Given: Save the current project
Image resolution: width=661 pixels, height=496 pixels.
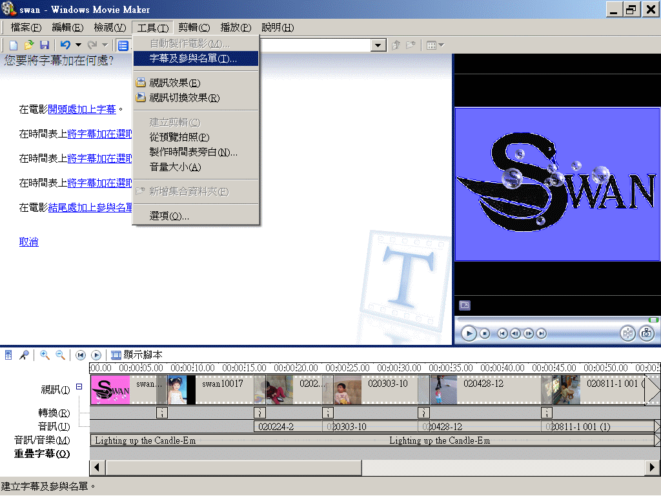Looking at the screenshot, I should pos(43,45).
